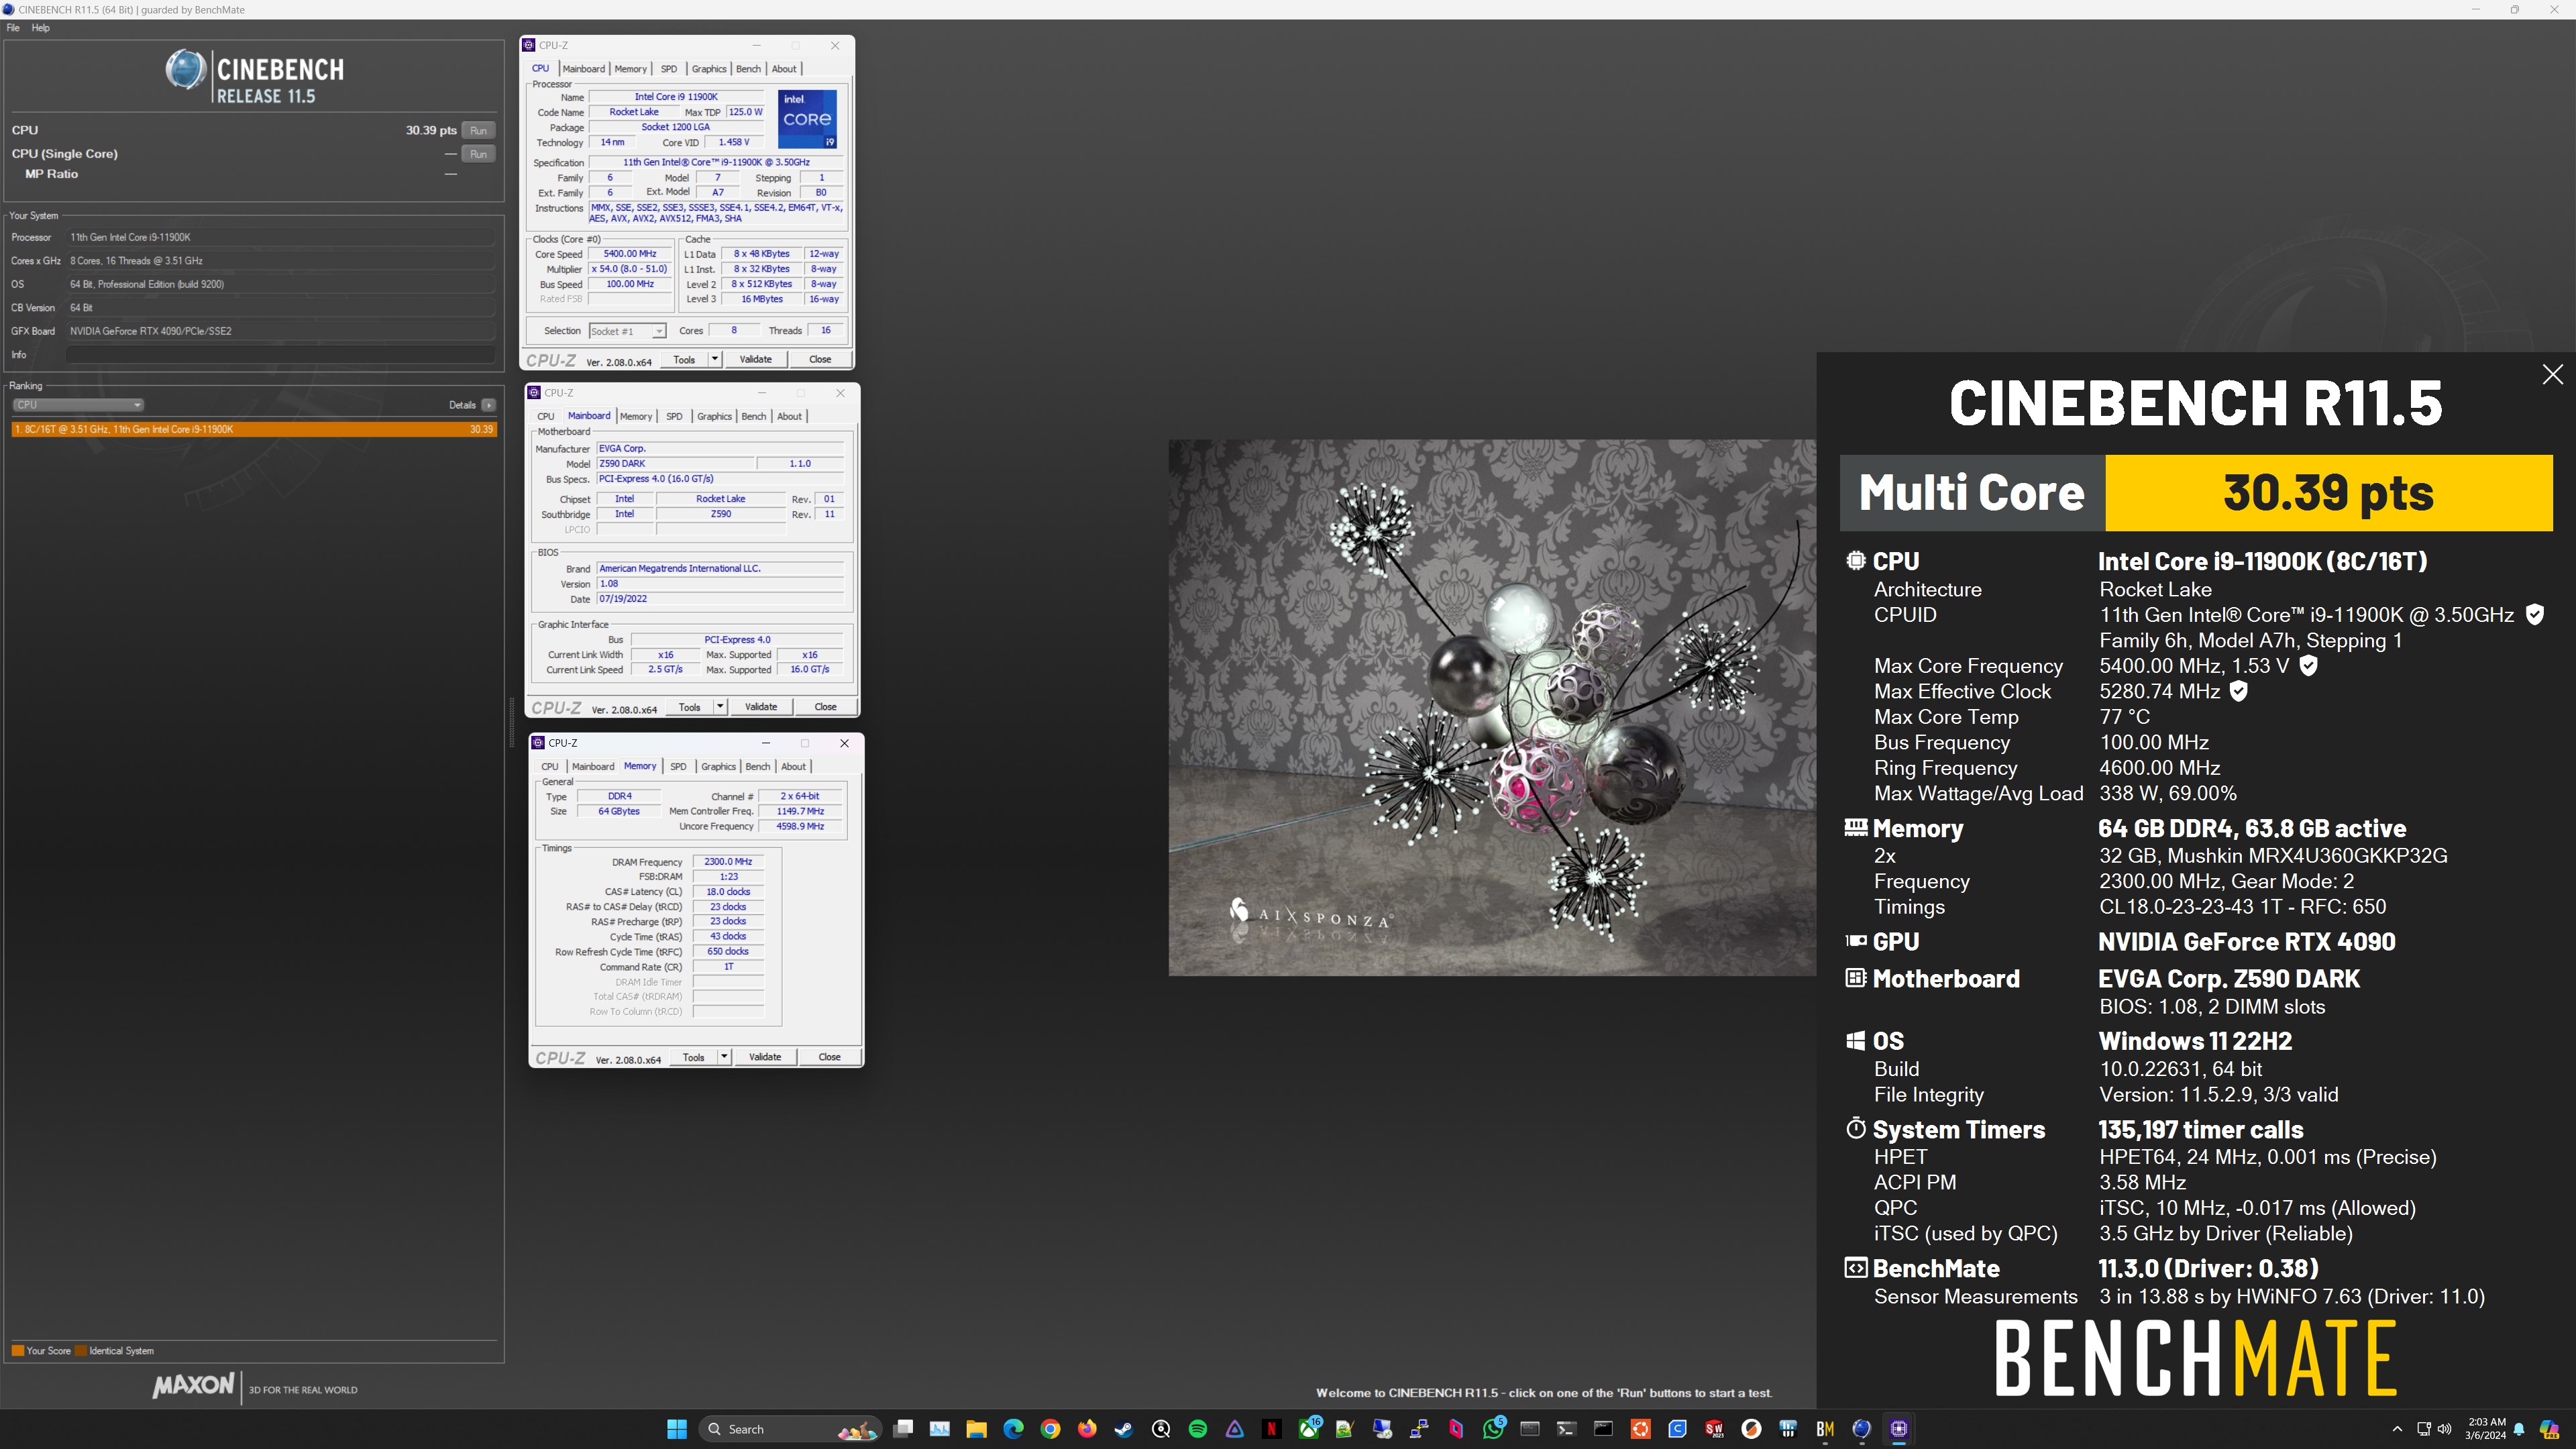Open the Ubuntu taskbar icon
The height and width of the screenshot is (1449, 2576).
1641,1429
